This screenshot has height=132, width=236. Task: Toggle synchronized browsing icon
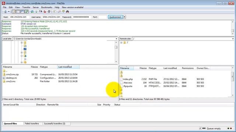click(63, 12)
